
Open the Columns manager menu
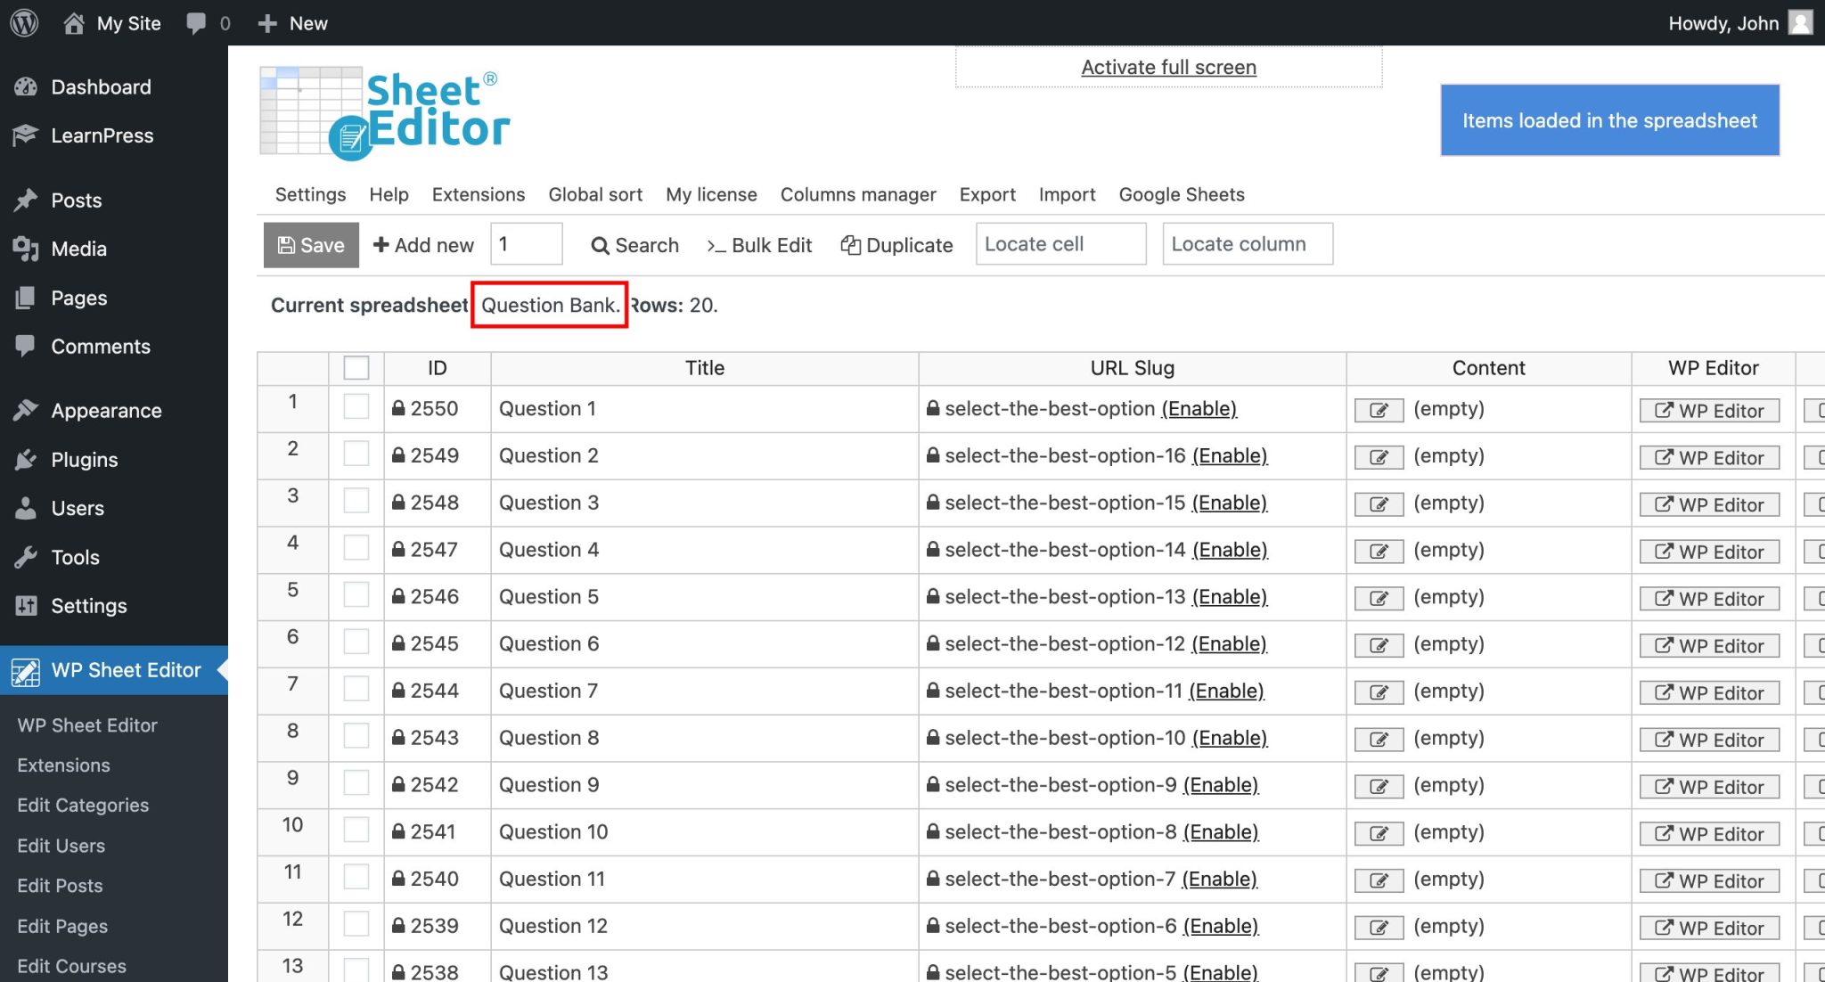coord(858,194)
